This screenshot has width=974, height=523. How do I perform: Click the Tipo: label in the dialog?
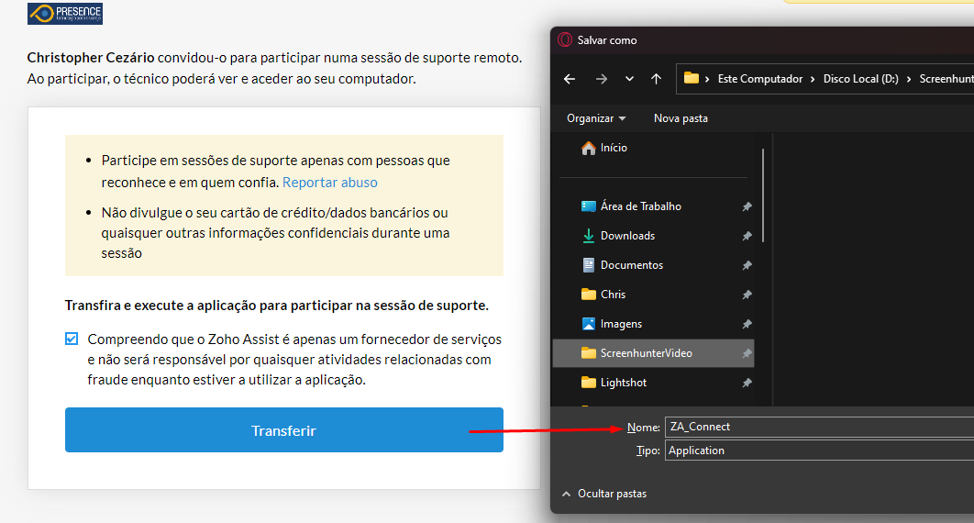(x=647, y=451)
